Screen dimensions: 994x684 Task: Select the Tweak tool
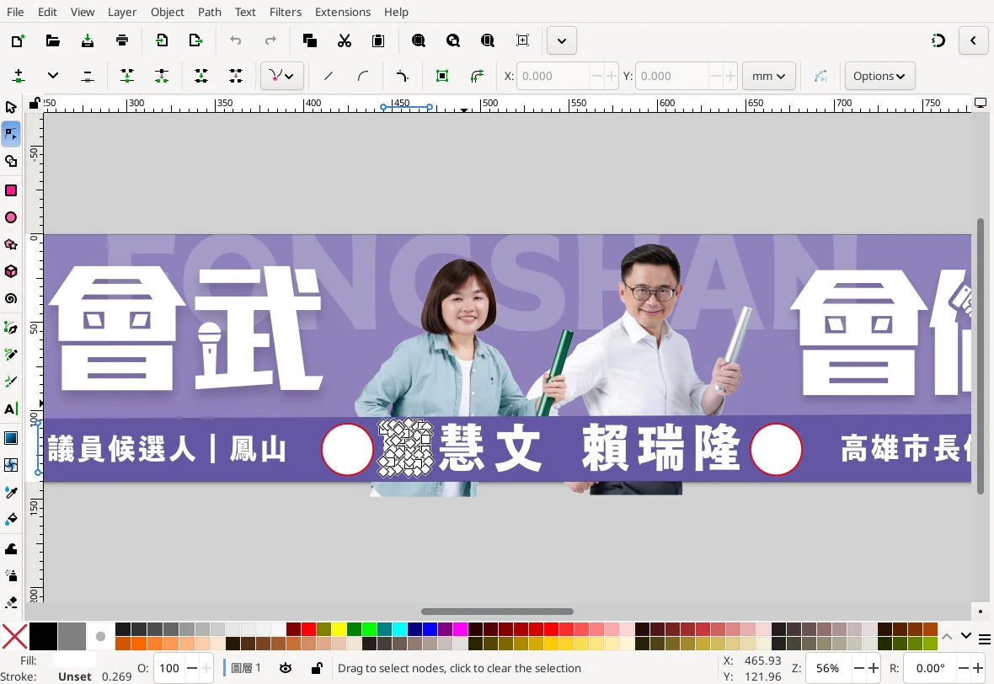pos(11,549)
